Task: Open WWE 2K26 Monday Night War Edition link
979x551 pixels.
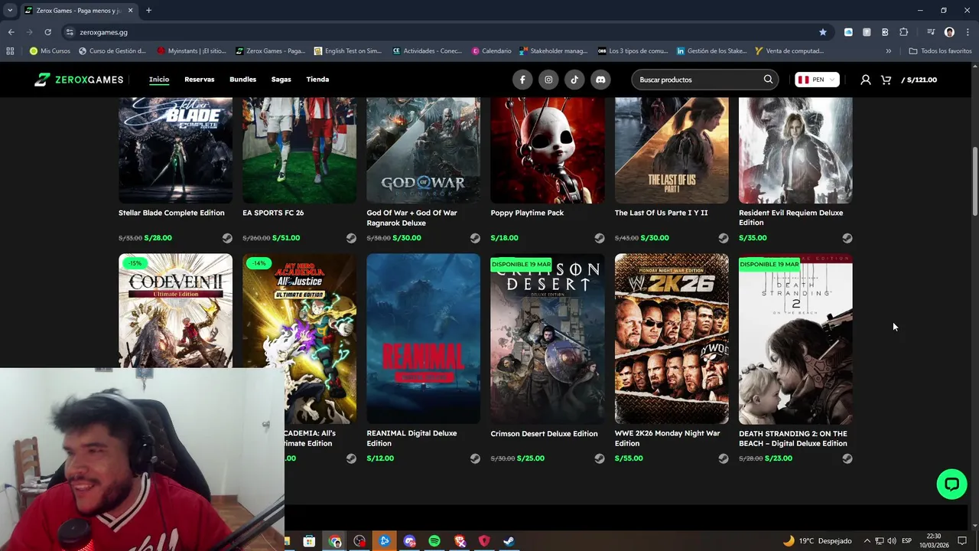Action: [x=668, y=439]
